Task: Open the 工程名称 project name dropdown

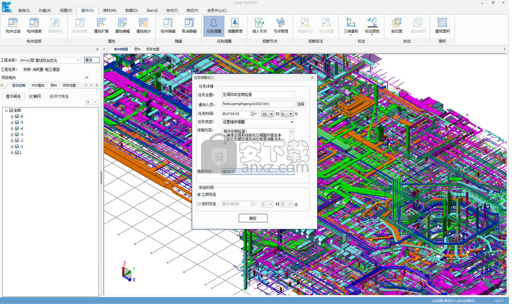Action: [x=78, y=60]
